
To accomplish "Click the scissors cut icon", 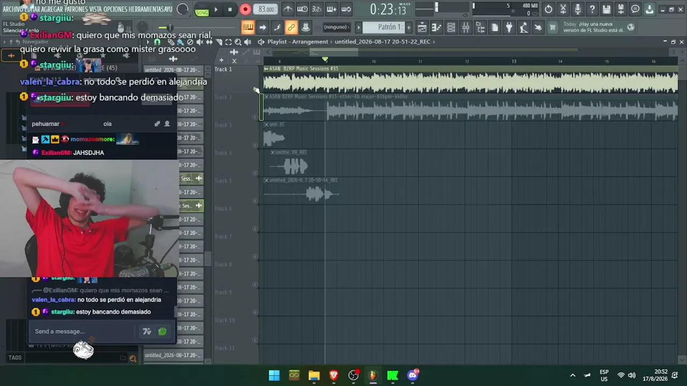I will point(563,9).
